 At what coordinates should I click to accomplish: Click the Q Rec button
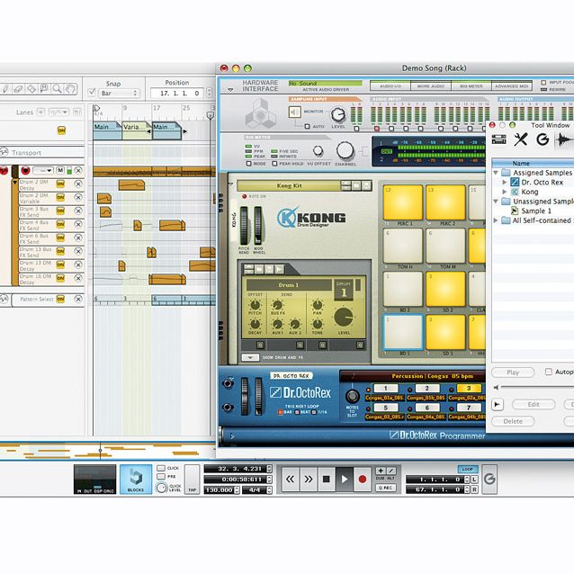[x=385, y=488]
